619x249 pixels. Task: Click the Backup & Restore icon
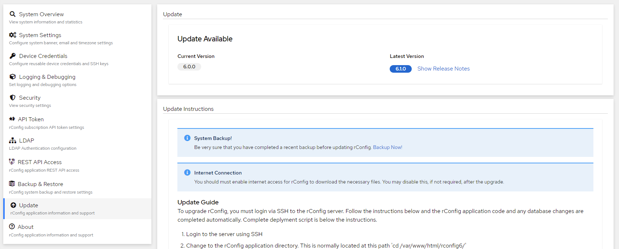[x=12, y=184]
